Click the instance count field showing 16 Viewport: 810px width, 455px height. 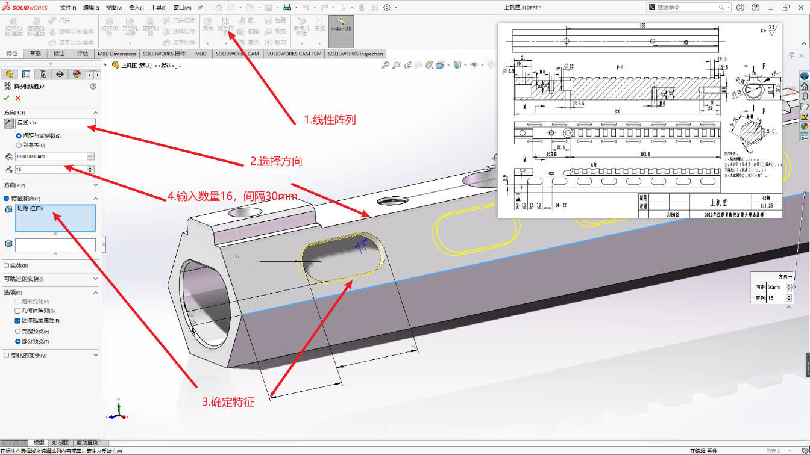point(51,170)
